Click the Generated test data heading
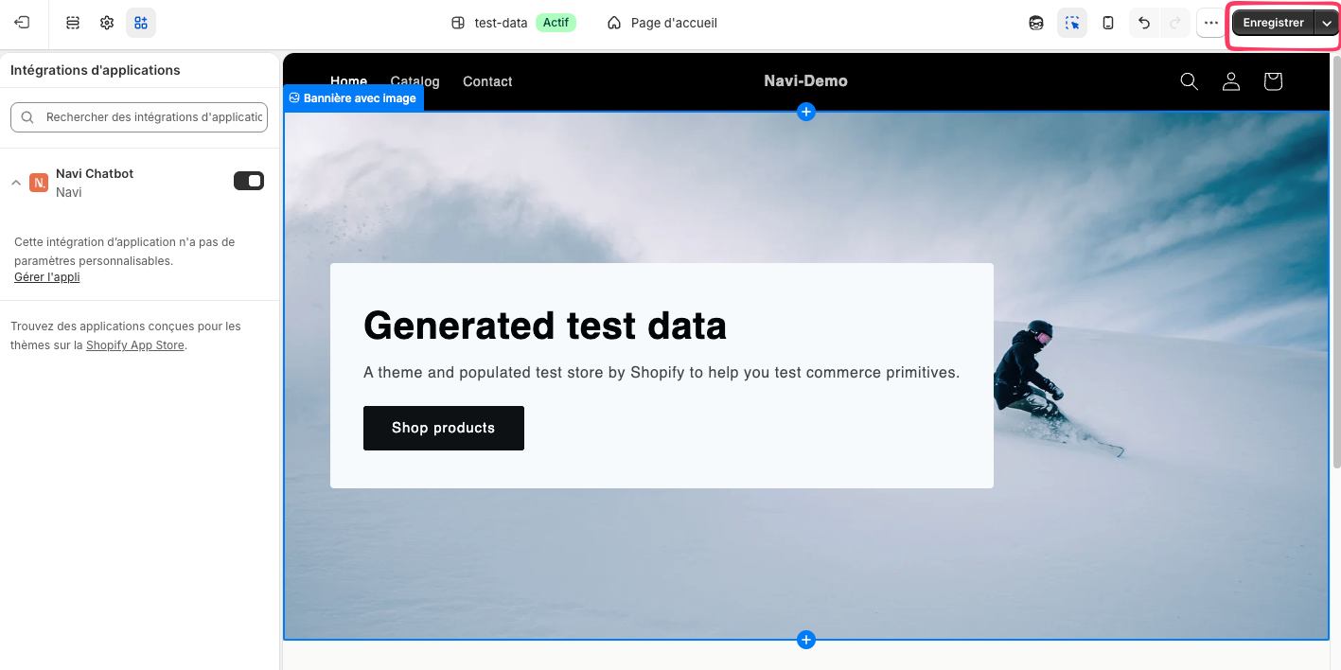Image resolution: width=1341 pixels, height=670 pixels. [545, 326]
